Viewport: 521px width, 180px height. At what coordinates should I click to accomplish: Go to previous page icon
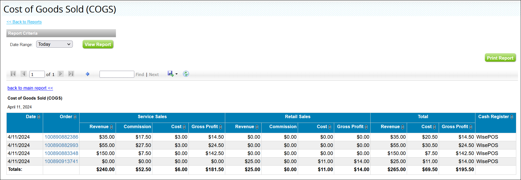point(24,74)
